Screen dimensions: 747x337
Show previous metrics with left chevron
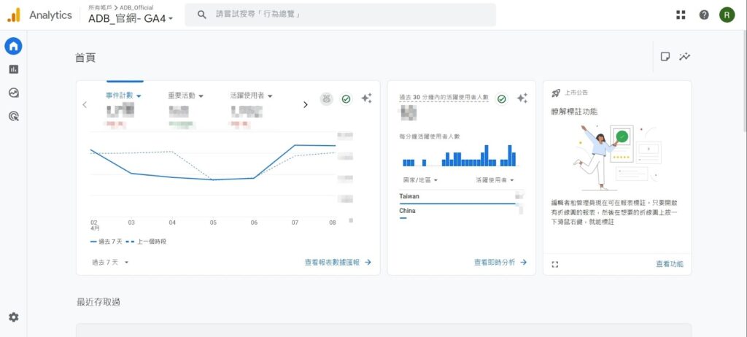point(85,105)
